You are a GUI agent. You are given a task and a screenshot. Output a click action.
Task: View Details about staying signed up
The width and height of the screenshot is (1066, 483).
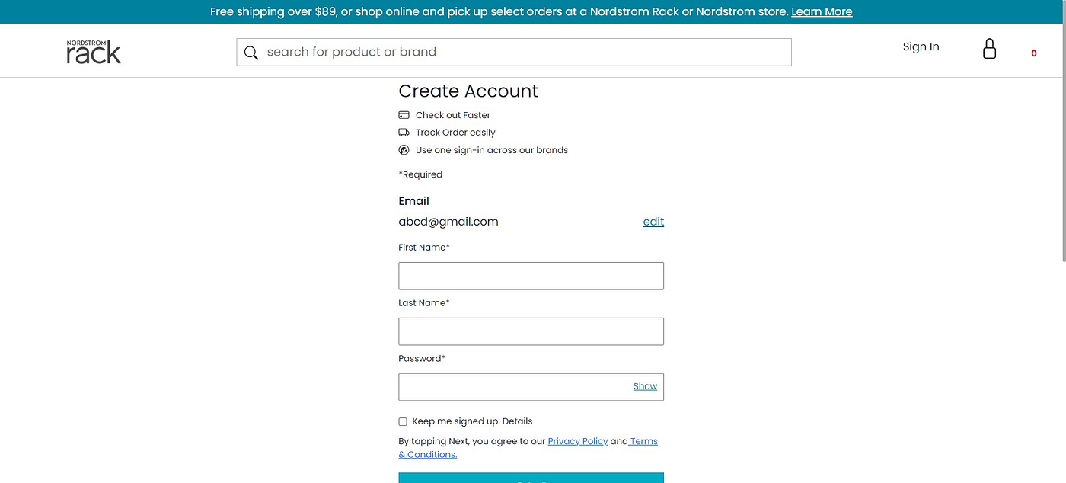tap(518, 421)
